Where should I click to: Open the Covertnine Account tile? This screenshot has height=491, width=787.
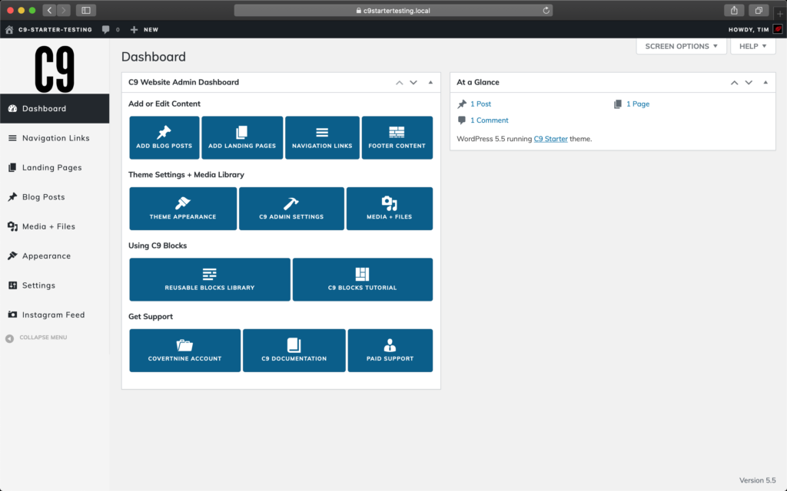184,350
